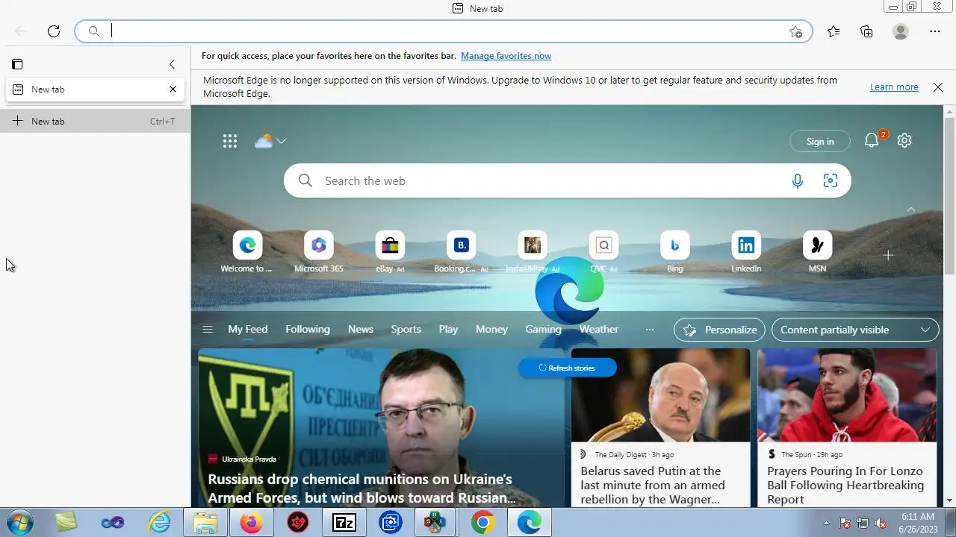Open the Belarus saved Putin article
This screenshot has width=956, height=537.
coord(653,485)
